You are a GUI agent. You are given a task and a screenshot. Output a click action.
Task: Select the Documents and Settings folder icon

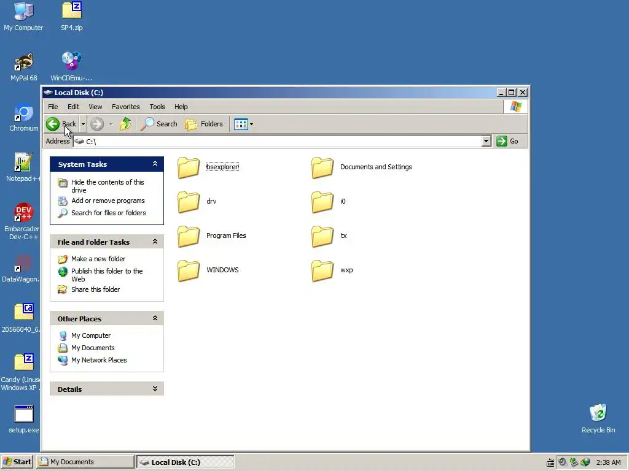(x=322, y=167)
